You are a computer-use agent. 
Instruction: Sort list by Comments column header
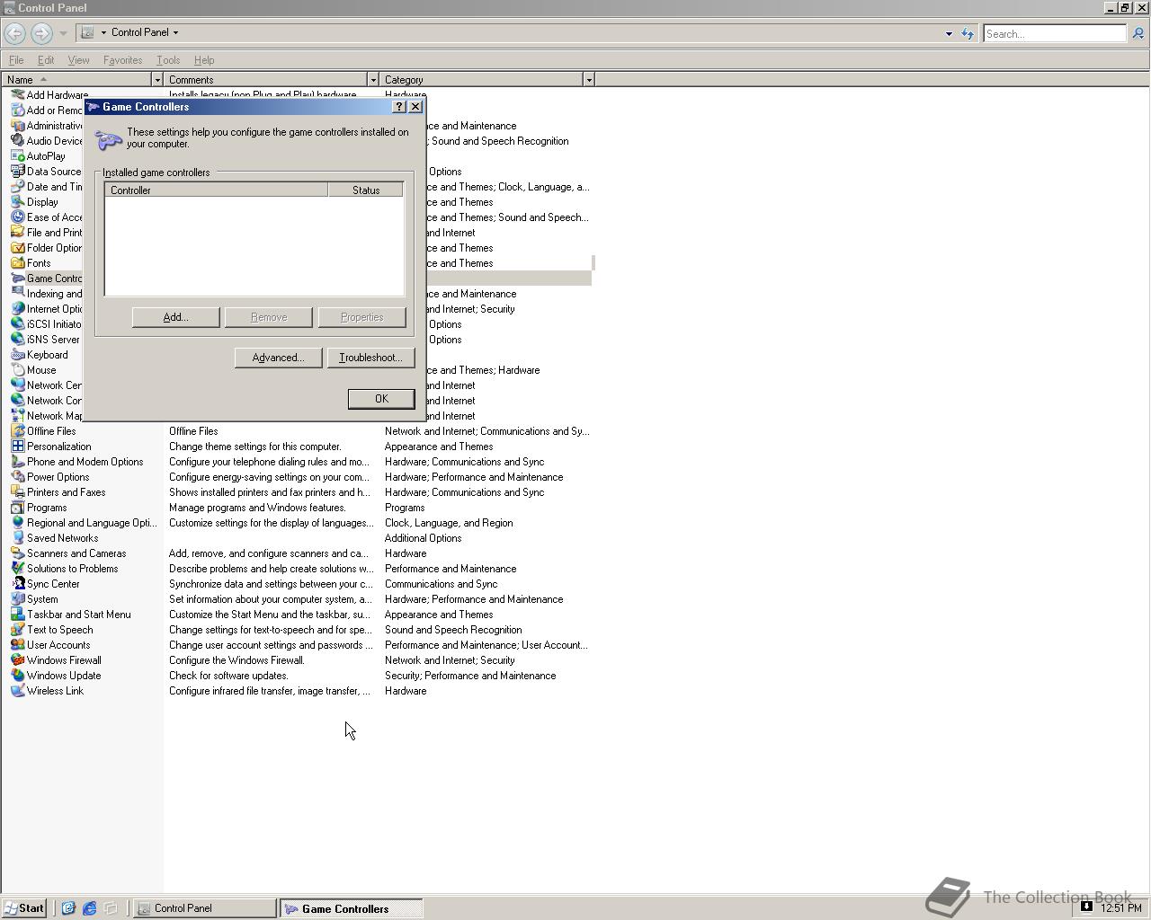pyautogui.click(x=266, y=80)
